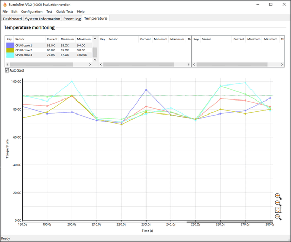Click the graph time-axis horizontal scrollbar thumb
The height and width of the screenshot is (242, 291).
pos(230,222)
